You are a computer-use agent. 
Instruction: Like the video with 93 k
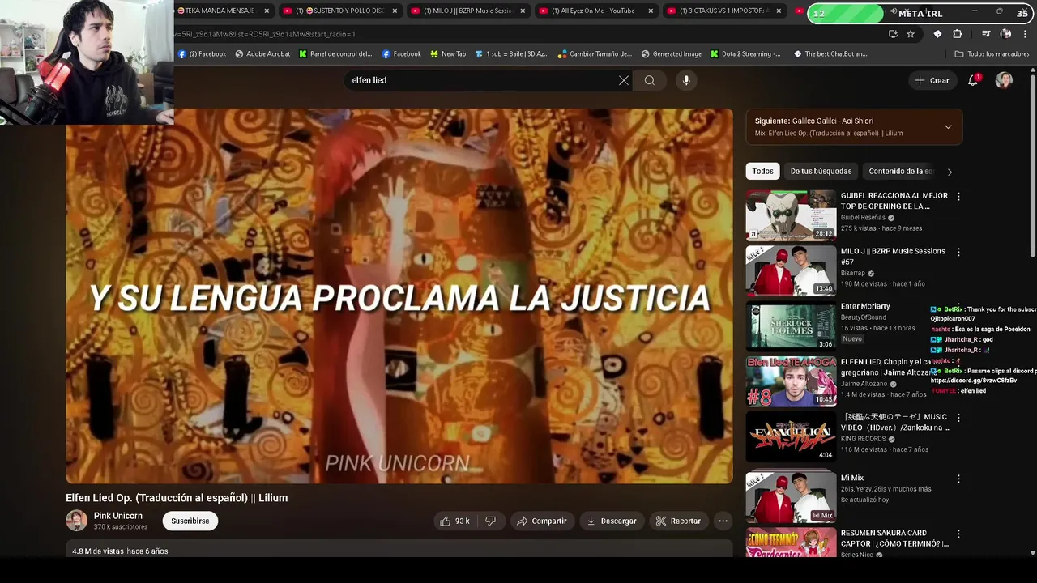[x=454, y=521]
